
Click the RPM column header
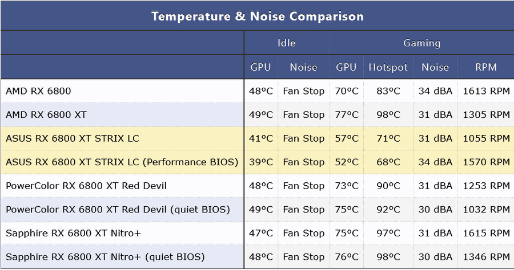(x=486, y=67)
